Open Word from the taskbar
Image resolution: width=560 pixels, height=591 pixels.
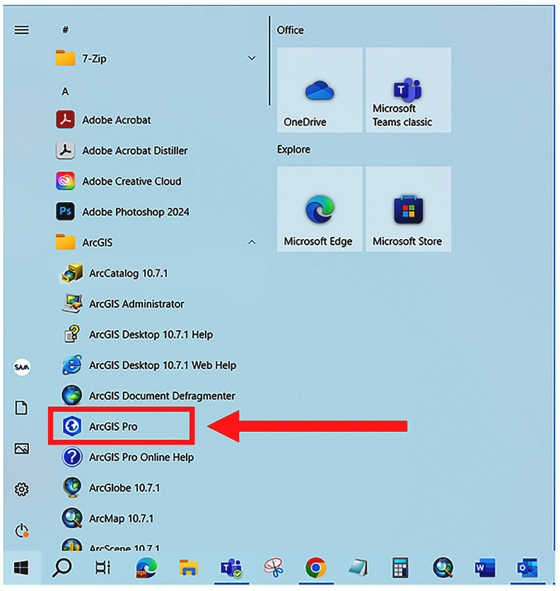click(484, 568)
